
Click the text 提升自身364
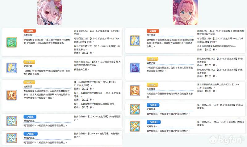click(80, 116)
